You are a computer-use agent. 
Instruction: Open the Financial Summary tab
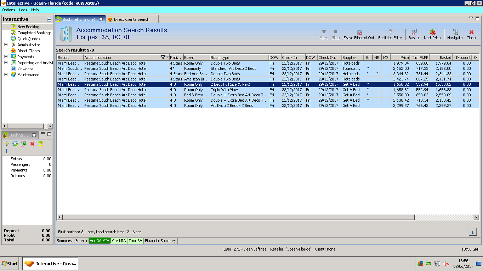(x=160, y=241)
